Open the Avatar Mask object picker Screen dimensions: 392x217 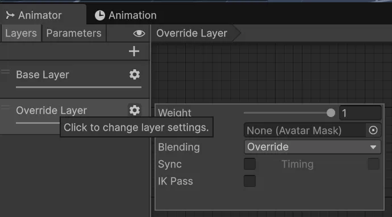pyautogui.click(x=373, y=130)
